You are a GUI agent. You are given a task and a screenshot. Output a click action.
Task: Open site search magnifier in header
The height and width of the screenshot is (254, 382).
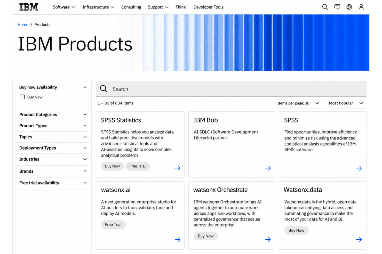(325, 7)
